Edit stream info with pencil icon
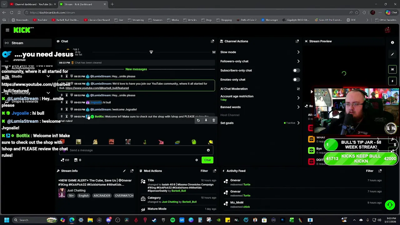Viewport: 400px width, 225px height. pos(124,171)
